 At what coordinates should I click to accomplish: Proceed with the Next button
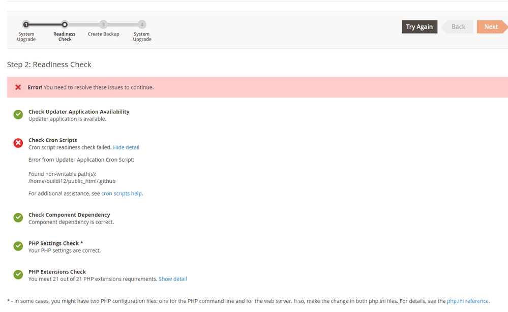tap(491, 27)
